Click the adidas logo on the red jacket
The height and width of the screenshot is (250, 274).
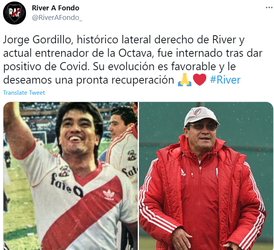(183, 172)
